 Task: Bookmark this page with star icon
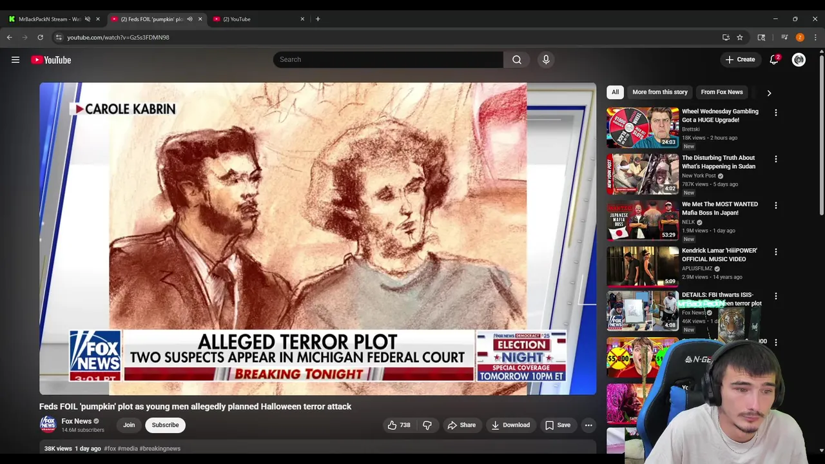740,37
